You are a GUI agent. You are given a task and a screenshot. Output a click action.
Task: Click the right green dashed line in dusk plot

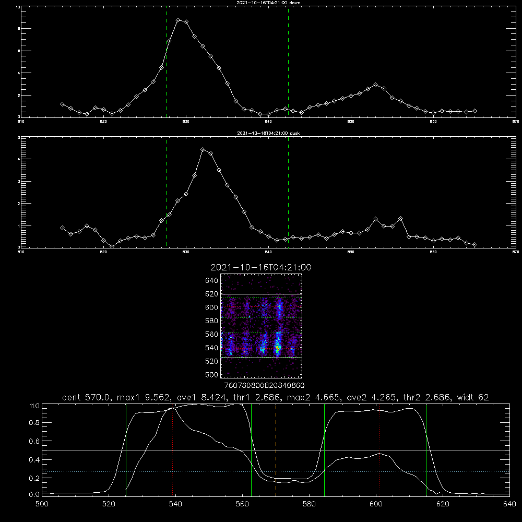point(288,193)
